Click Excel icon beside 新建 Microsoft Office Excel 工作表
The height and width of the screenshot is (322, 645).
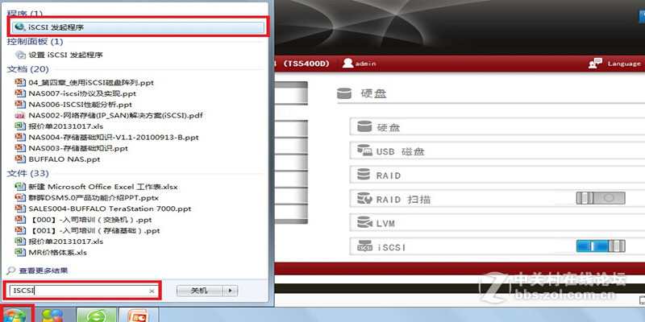19,187
